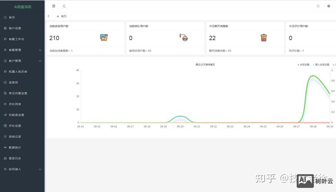336x192 pixels.
Task: Click the robot icon beside 机器人知识库
Action: point(5,71)
